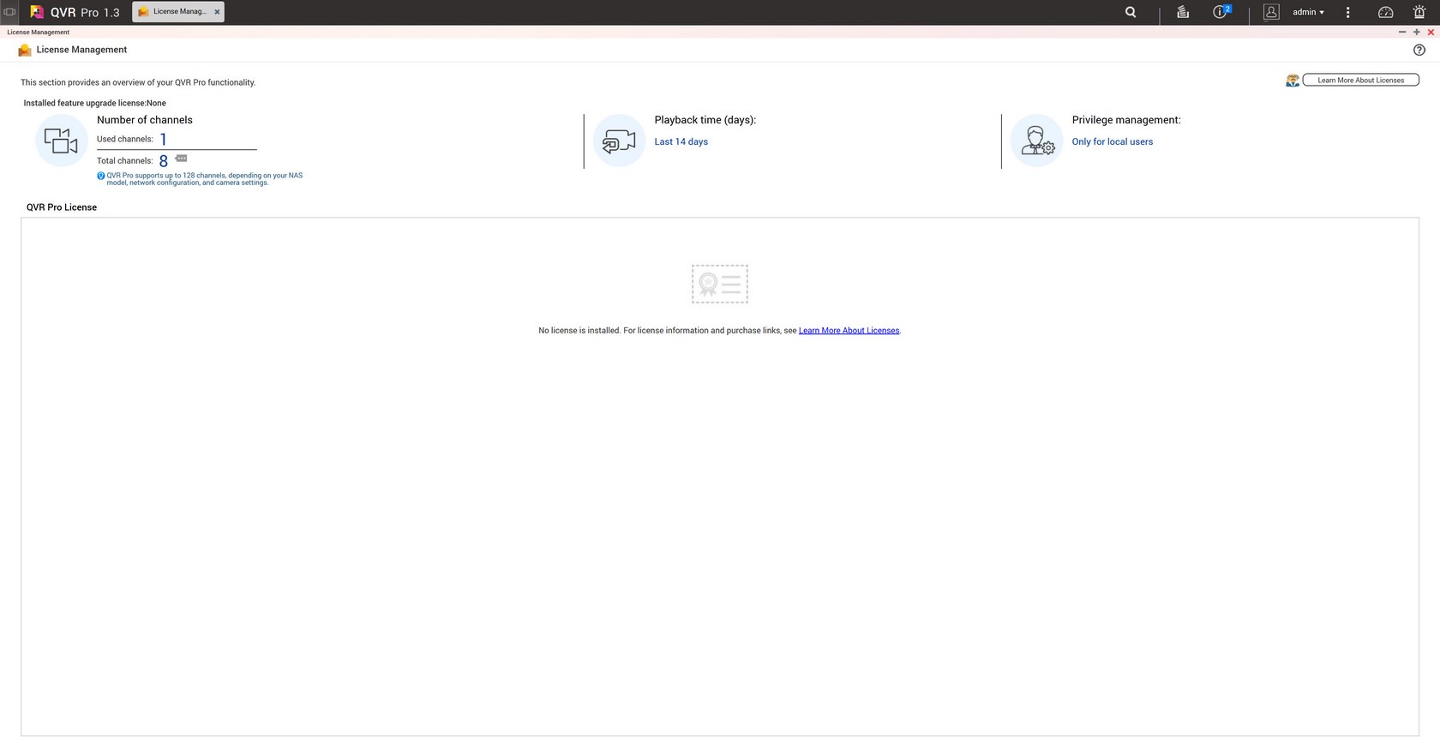Image resolution: width=1440 pixels, height=755 pixels.
Task: Click the license assistant icon beside Learn More
Action: (1293, 81)
